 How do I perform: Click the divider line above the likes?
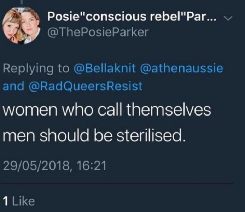(117, 183)
